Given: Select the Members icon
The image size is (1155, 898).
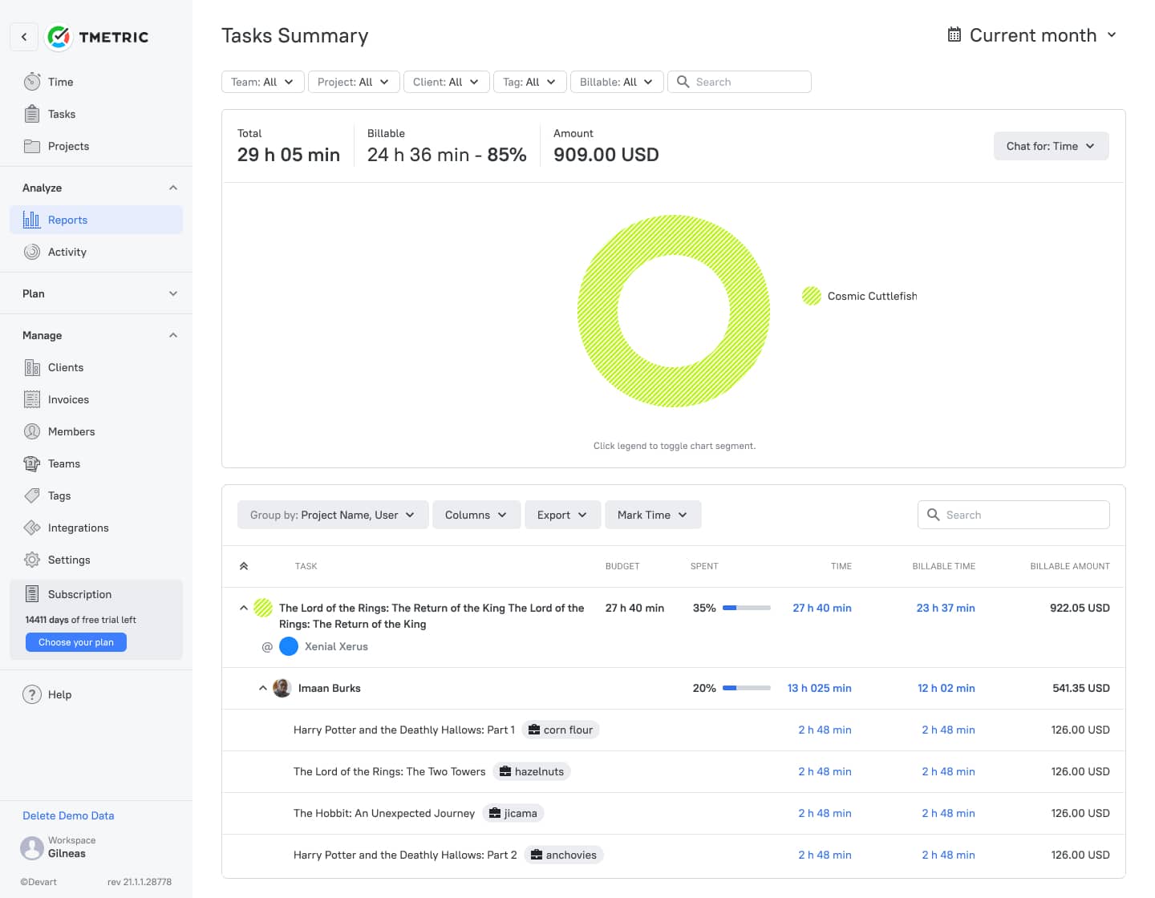Looking at the screenshot, I should click(32, 431).
